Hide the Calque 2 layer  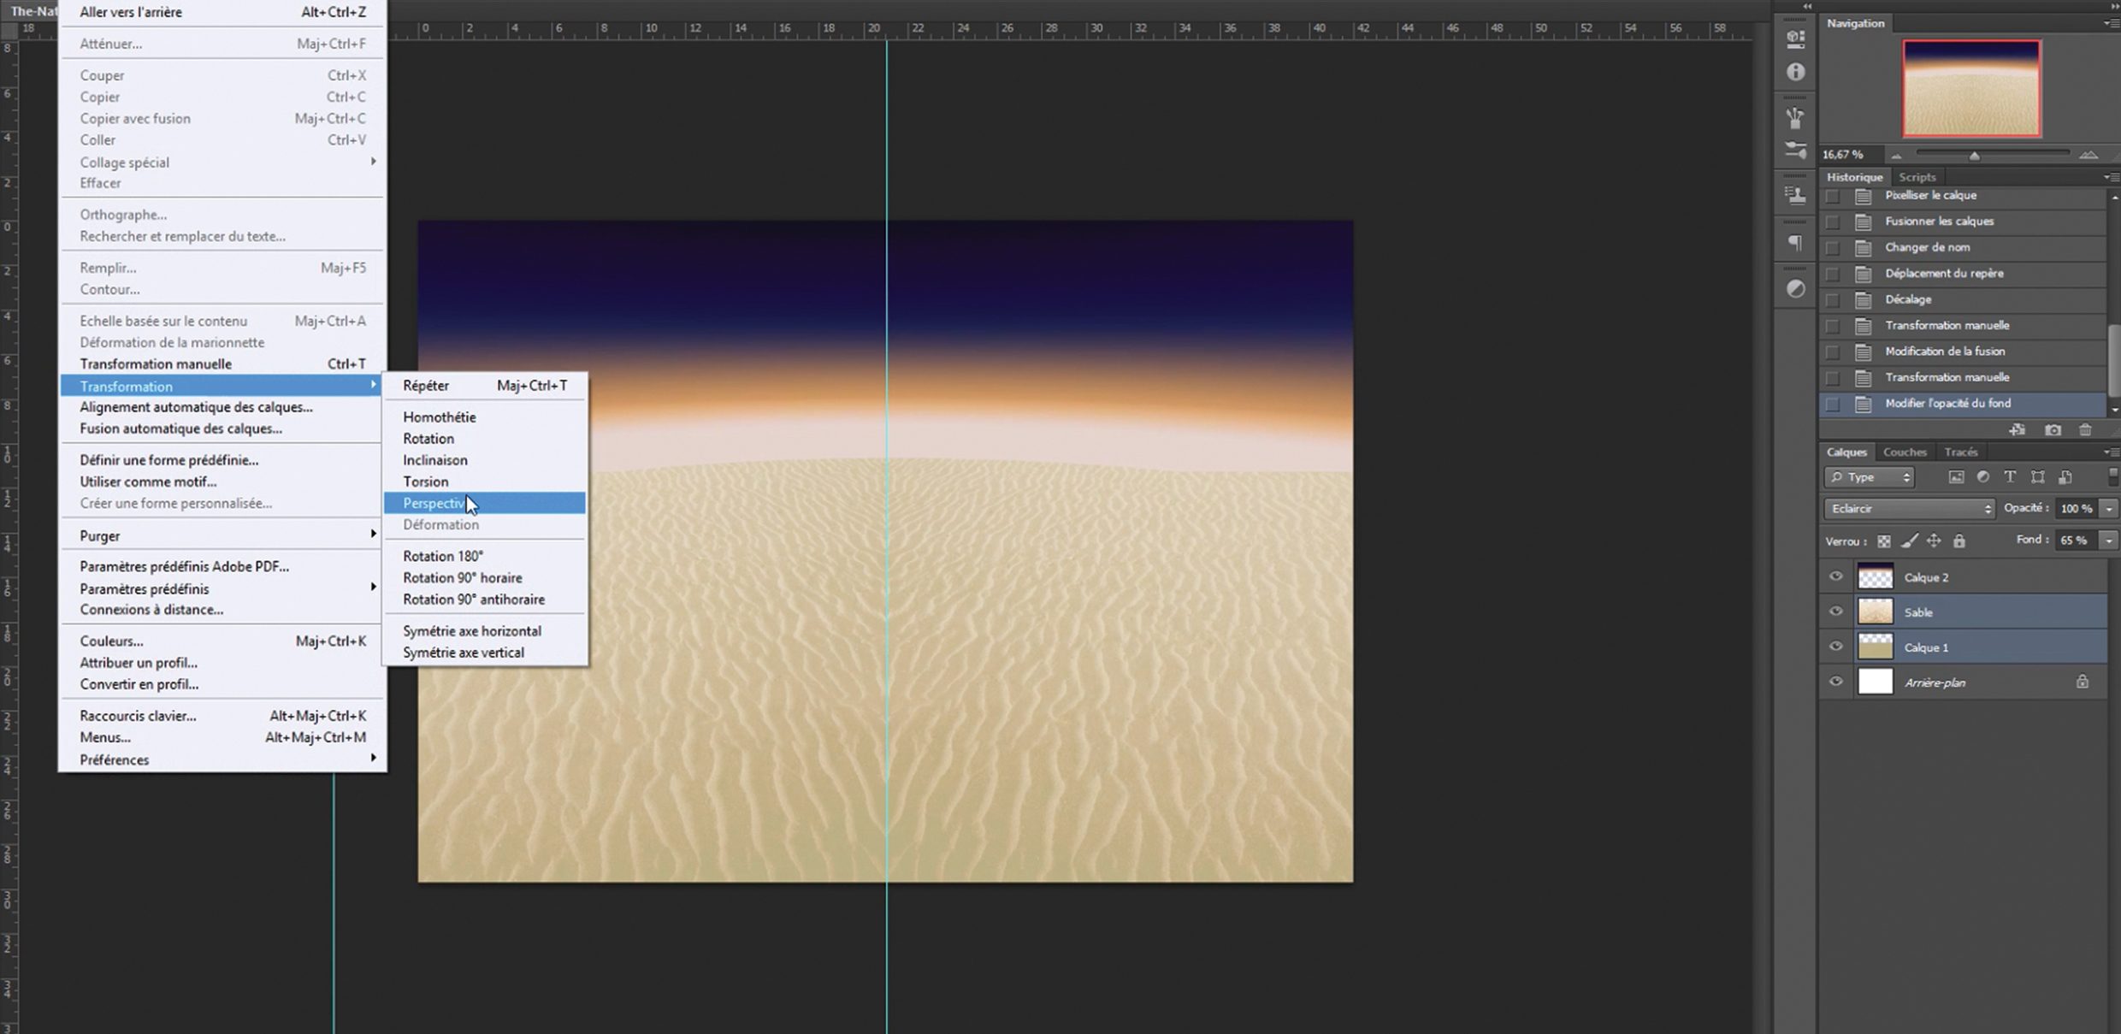click(1835, 577)
